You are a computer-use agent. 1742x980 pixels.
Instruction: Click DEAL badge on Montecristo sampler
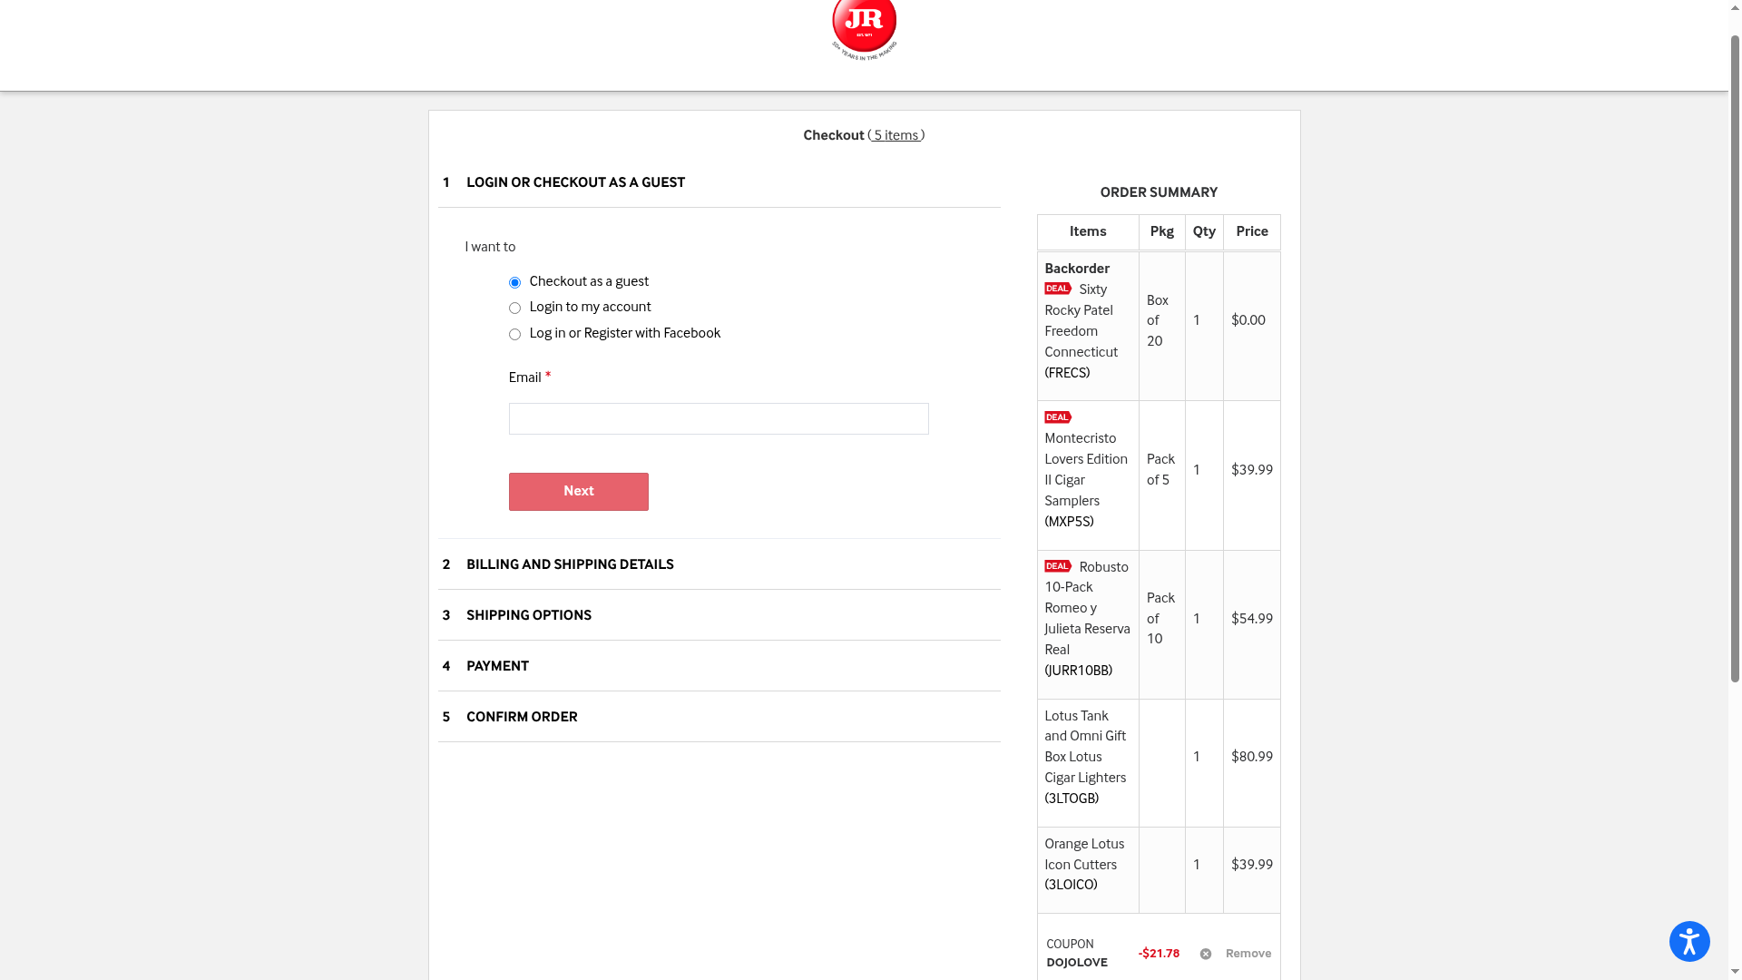[1057, 417]
